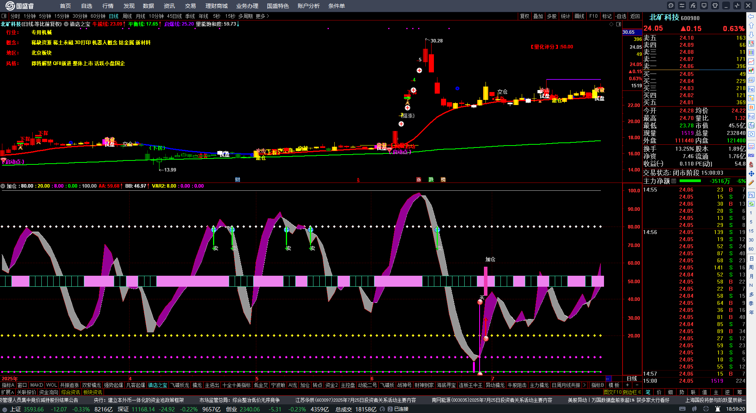Select the 筹 tab in bottom-right panel
The image size is (756, 413).
click(739, 392)
